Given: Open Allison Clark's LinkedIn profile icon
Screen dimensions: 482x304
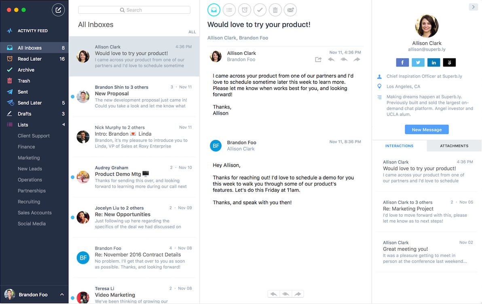Looking at the screenshot, I should point(434,62).
